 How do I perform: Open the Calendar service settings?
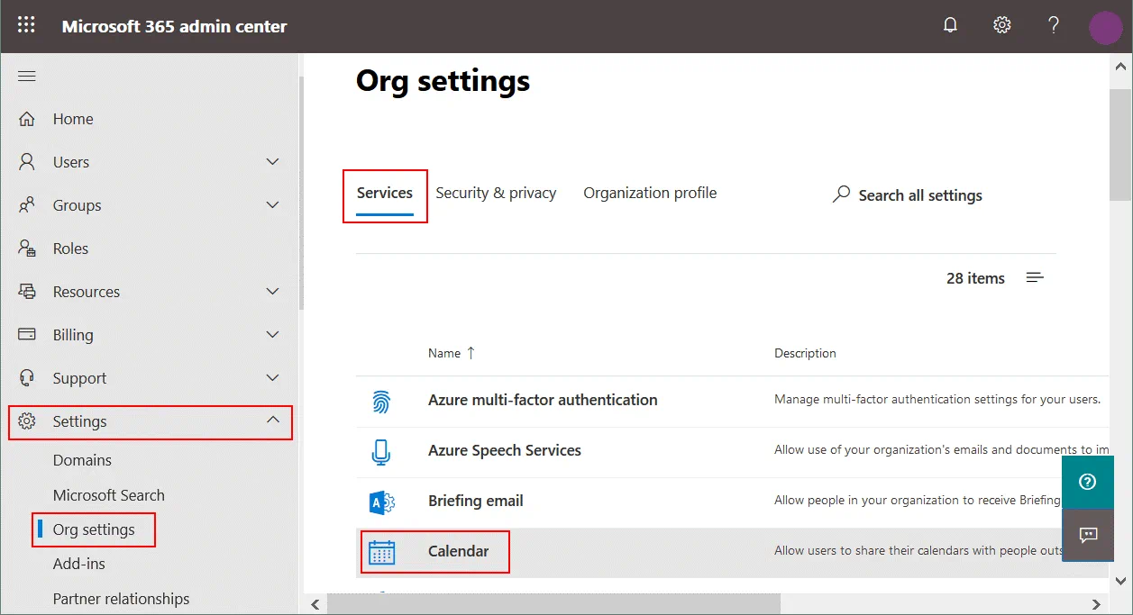click(x=458, y=551)
